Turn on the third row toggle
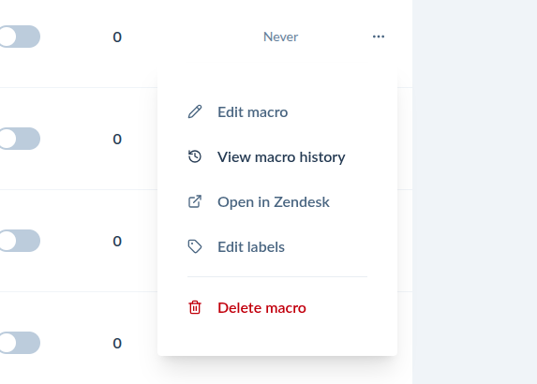 pyautogui.click(x=20, y=241)
